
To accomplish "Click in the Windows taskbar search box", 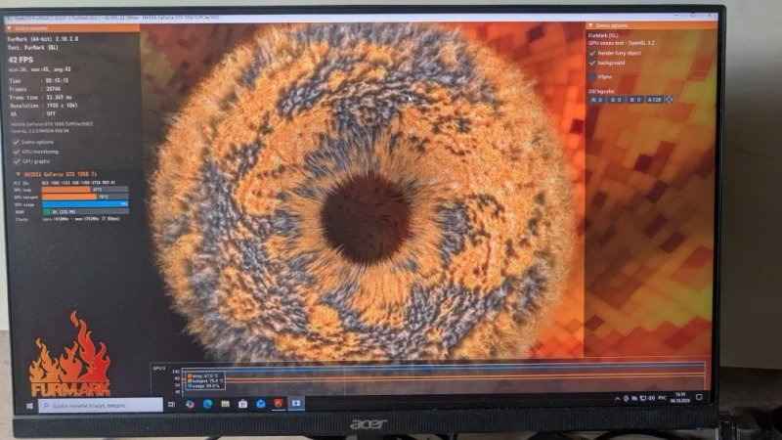I will tap(101, 406).
